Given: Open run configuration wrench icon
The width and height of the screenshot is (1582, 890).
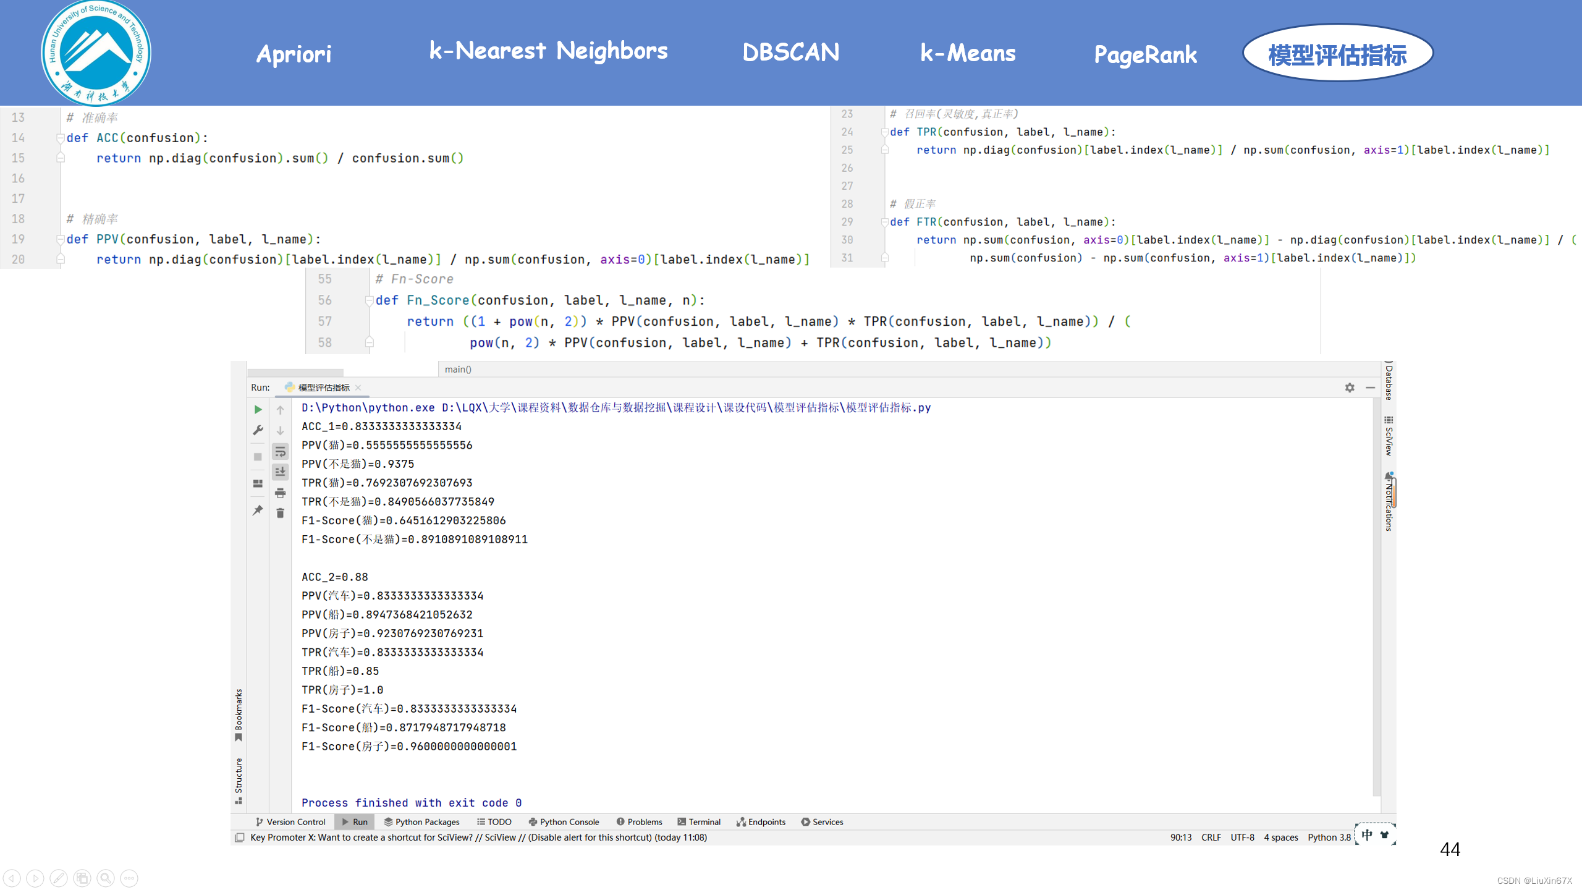Looking at the screenshot, I should tap(258, 430).
